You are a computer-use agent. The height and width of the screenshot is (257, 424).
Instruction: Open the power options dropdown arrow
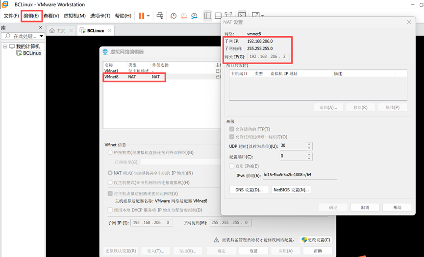pos(148,16)
